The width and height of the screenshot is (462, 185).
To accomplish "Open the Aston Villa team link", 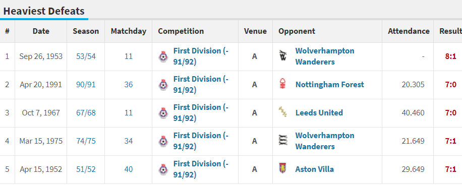I will coord(315,169).
